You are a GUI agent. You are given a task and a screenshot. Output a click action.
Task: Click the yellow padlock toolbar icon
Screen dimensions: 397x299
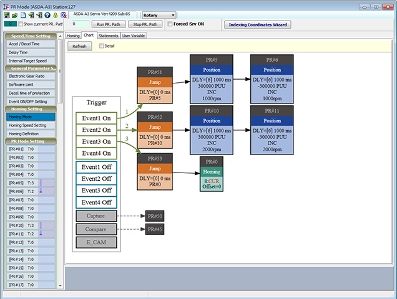tap(55, 15)
